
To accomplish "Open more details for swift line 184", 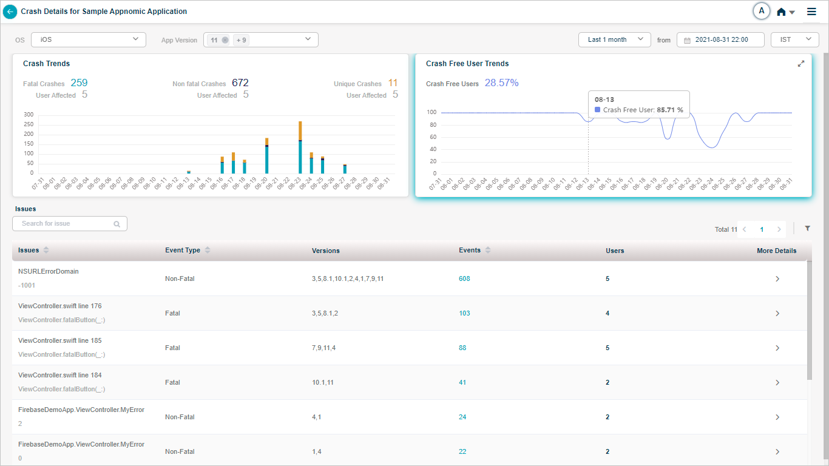I will click(x=777, y=383).
